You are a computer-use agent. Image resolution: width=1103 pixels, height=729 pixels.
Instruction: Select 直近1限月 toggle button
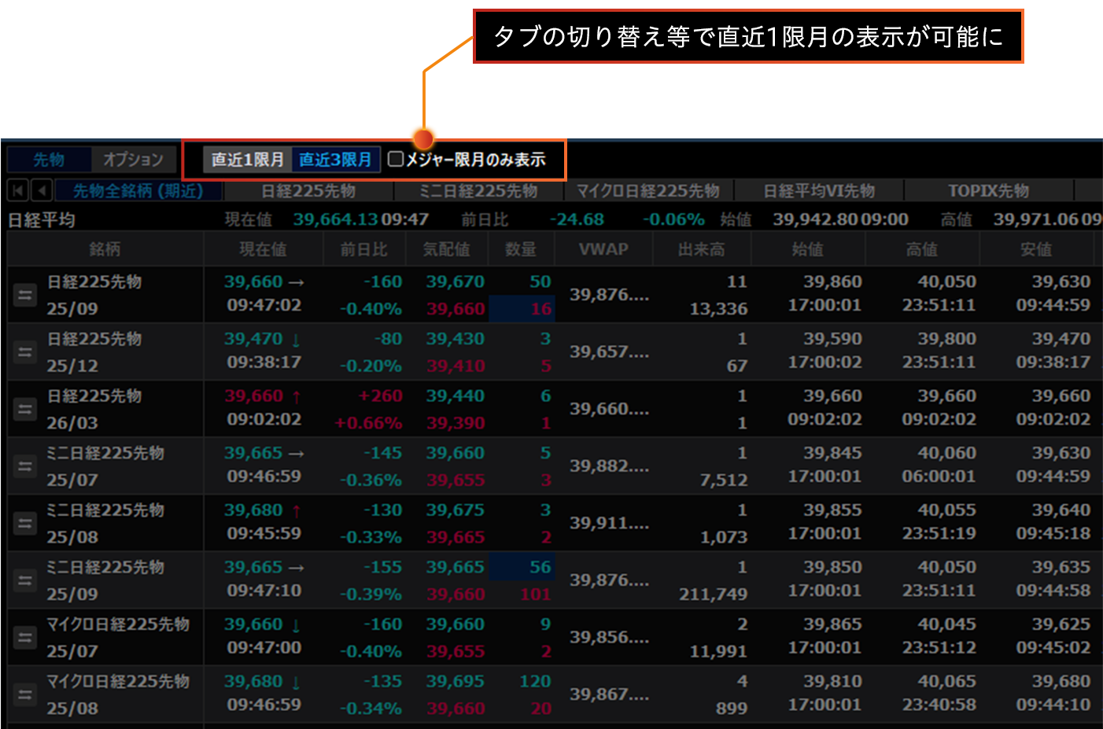(247, 160)
